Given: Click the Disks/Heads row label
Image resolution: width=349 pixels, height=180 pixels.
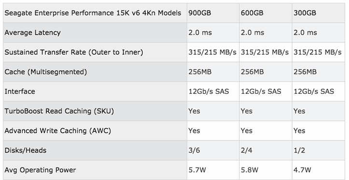Looking at the screenshot, I should pyautogui.click(x=26, y=151).
